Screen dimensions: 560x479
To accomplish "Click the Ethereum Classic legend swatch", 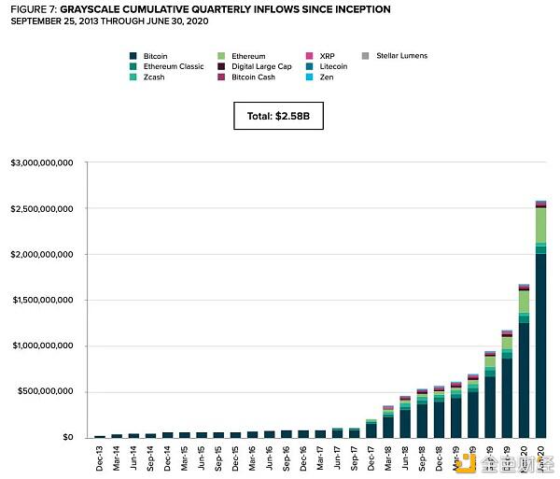I will pos(133,66).
